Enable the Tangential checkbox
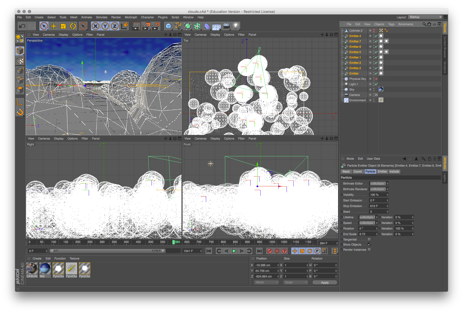Viewport: 463px width, 313px height. coord(369,239)
